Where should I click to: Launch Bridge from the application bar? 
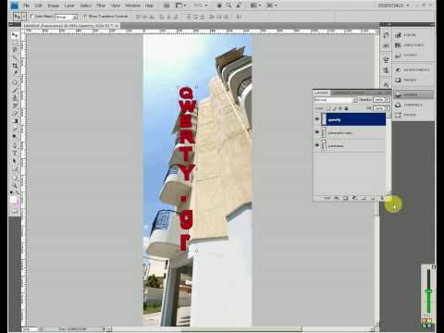pyautogui.click(x=166, y=6)
